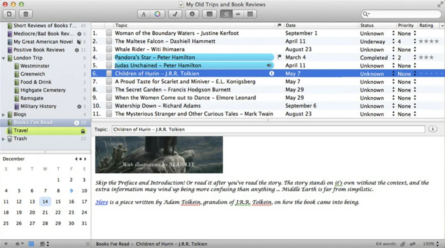This screenshot has width=445, height=248.
Task: Click speaker icon on Judas Unchained row
Action: [269, 65]
